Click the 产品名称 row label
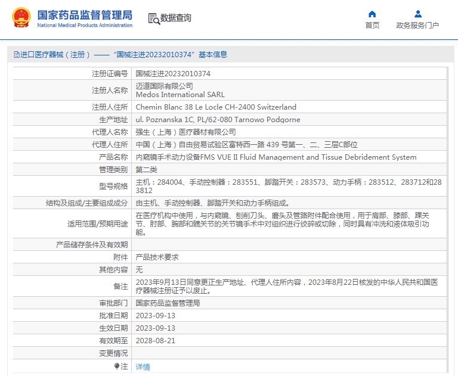The width and height of the screenshot is (458, 376). (113, 157)
